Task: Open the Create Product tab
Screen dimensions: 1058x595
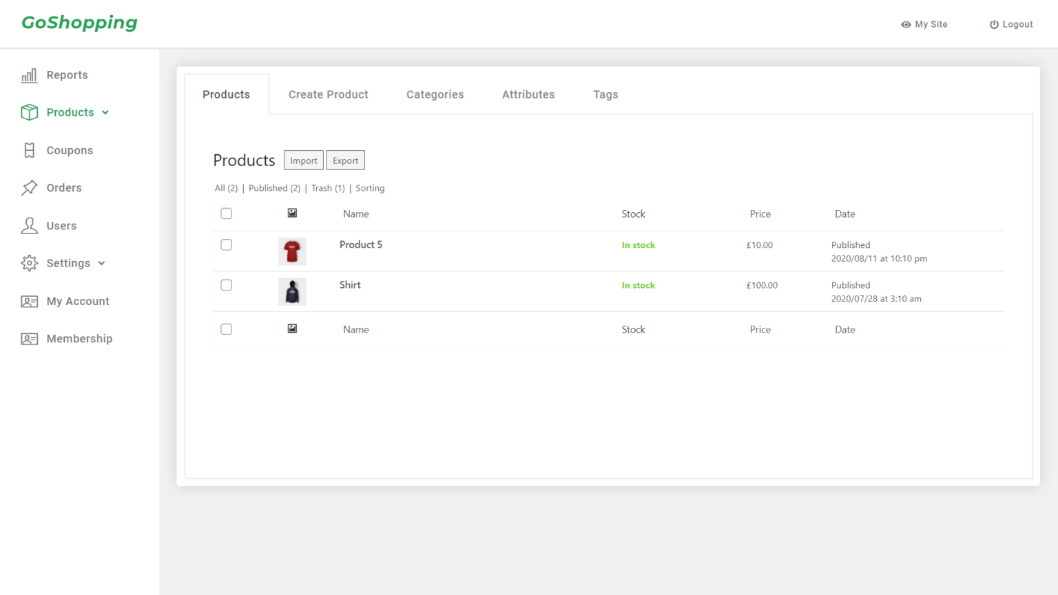Action: click(x=328, y=94)
